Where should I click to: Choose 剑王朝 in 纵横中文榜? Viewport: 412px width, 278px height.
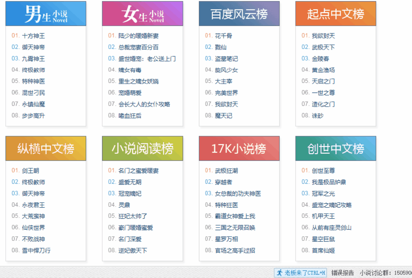pyautogui.click(x=31, y=171)
